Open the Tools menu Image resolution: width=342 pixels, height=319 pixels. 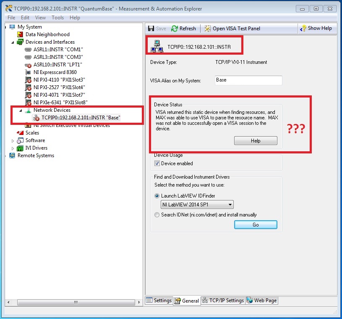click(x=57, y=18)
